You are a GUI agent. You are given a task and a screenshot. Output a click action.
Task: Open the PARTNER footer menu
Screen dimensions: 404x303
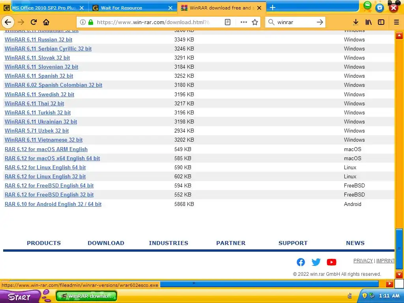231,243
